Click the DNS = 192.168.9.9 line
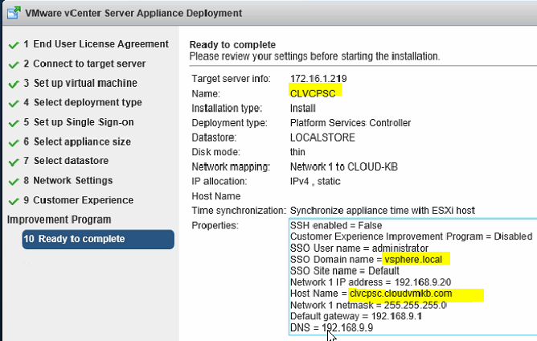 331,327
